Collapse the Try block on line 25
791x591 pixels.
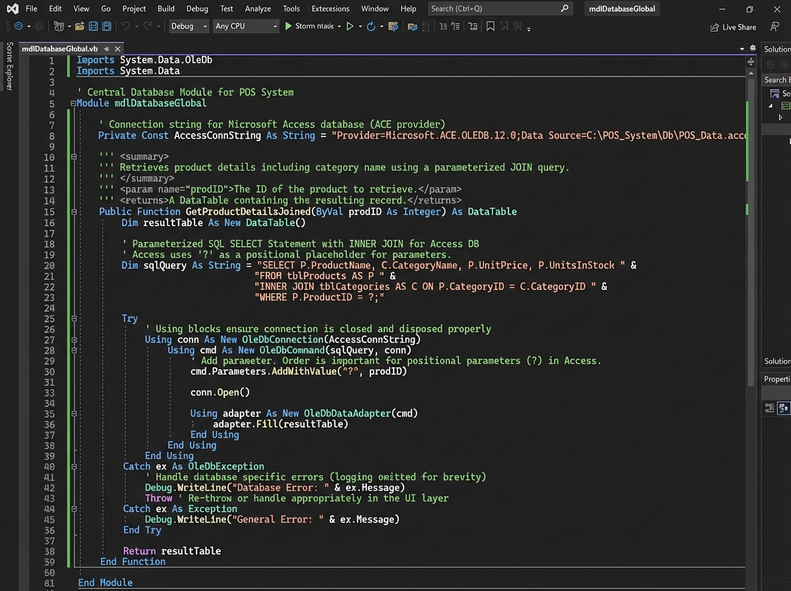pos(73,318)
